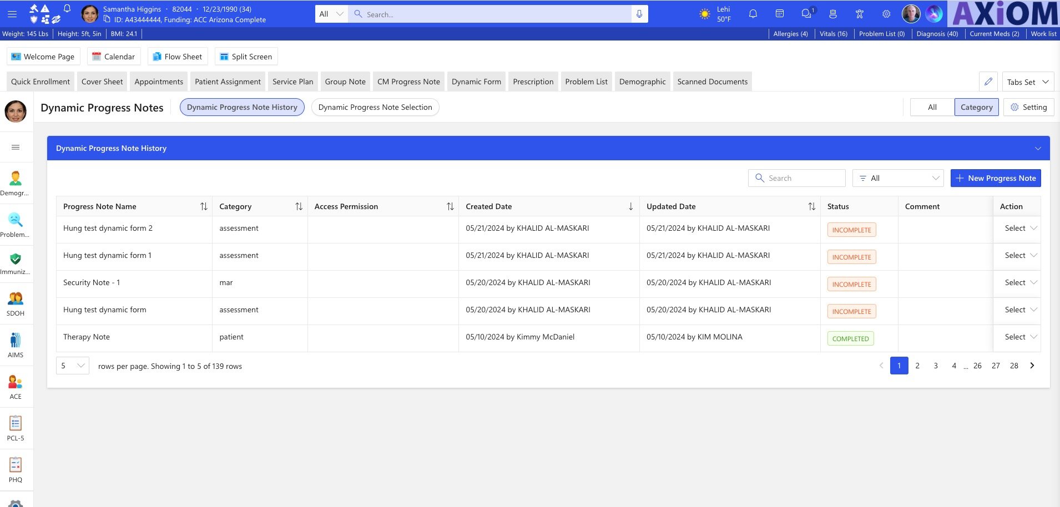
Task: Click the chat messages icon with badge
Action: (x=806, y=14)
